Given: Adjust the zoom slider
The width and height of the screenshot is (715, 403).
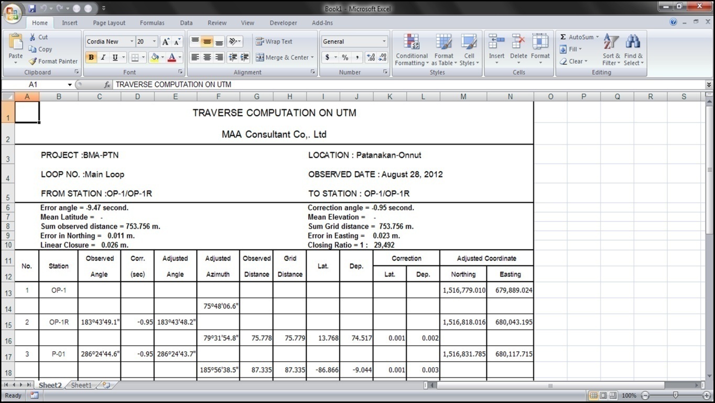Looking at the screenshot, I should 676,396.
